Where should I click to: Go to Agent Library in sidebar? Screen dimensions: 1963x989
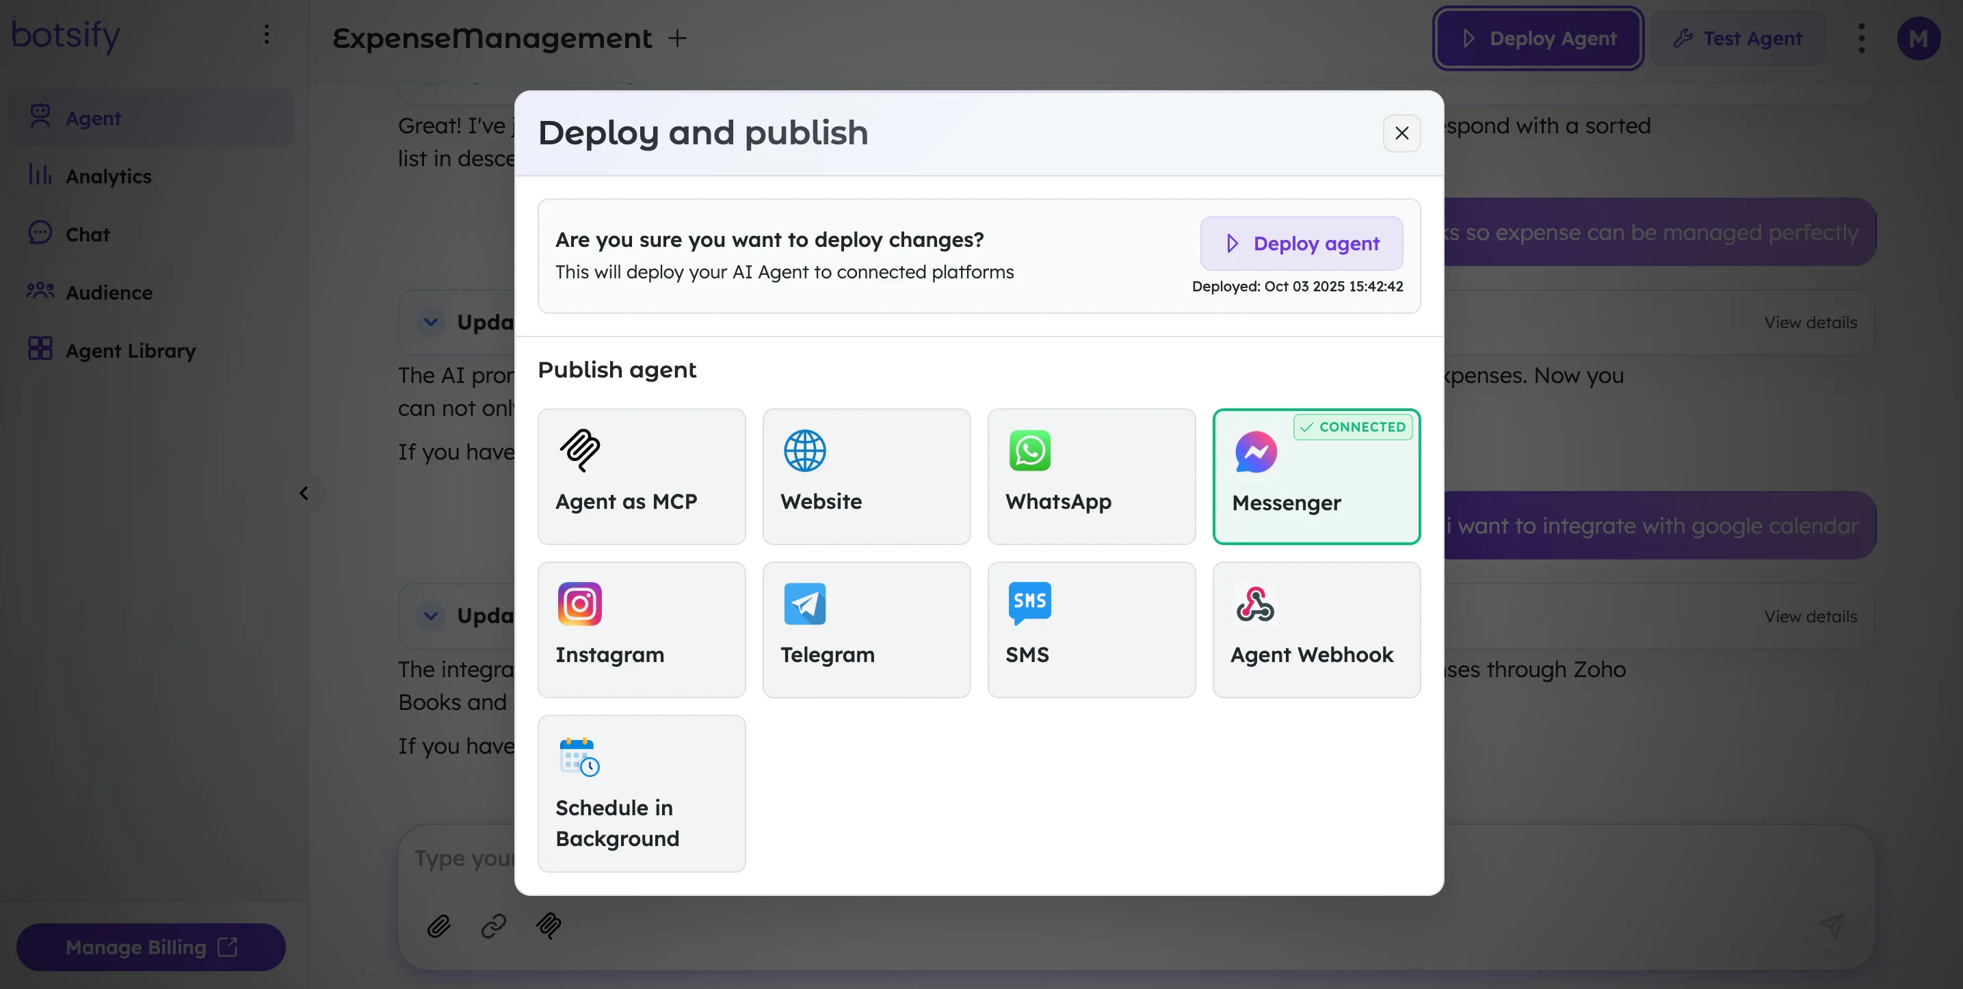tap(129, 350)
